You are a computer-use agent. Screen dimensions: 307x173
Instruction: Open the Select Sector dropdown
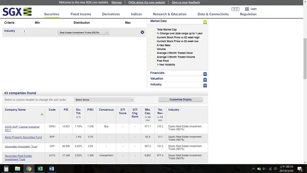104,100
